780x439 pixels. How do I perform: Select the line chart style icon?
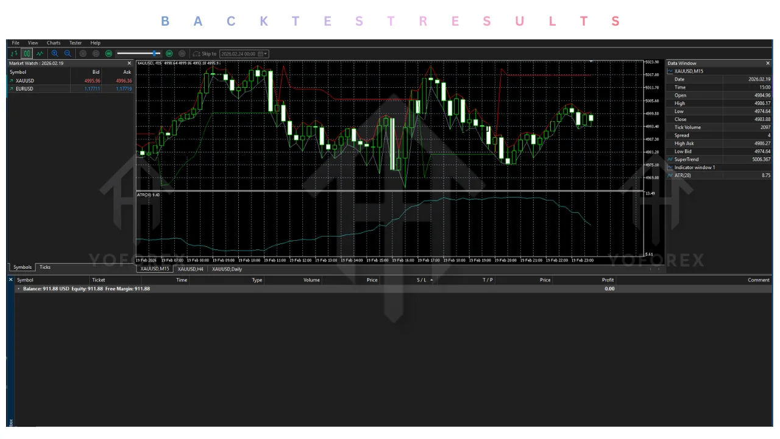point(40,54)
